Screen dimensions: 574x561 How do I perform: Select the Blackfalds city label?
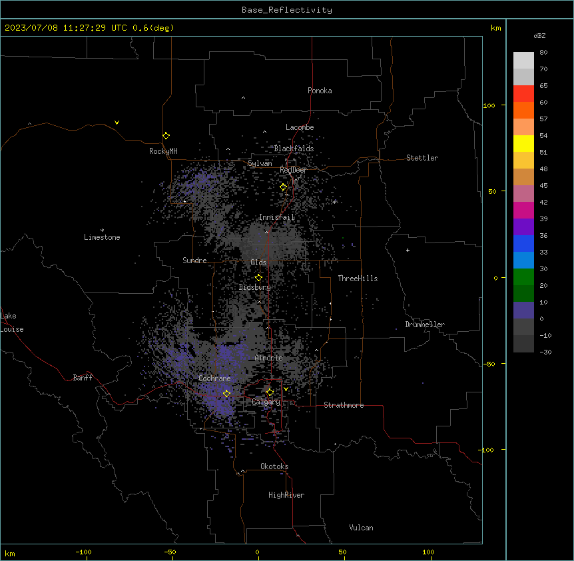(294, 149)
